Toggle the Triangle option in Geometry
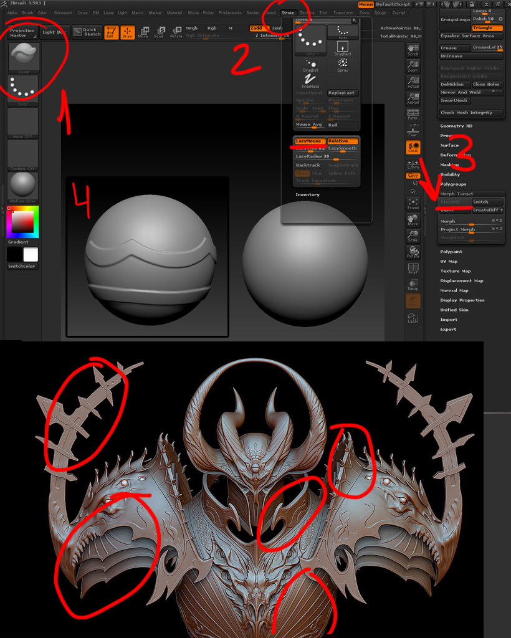Screen dimensions: 511x638 (x=487, y=27)
